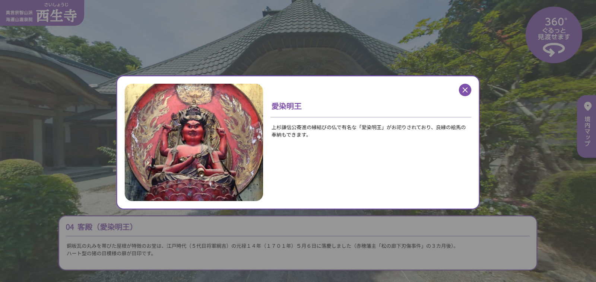Screen dimensions: 596x282
Task: Click the circular rotate arrow icon
Action: point(554,49)
